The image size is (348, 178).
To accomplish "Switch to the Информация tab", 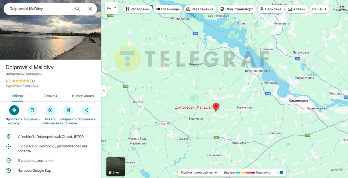I will (x=83, y=96).
